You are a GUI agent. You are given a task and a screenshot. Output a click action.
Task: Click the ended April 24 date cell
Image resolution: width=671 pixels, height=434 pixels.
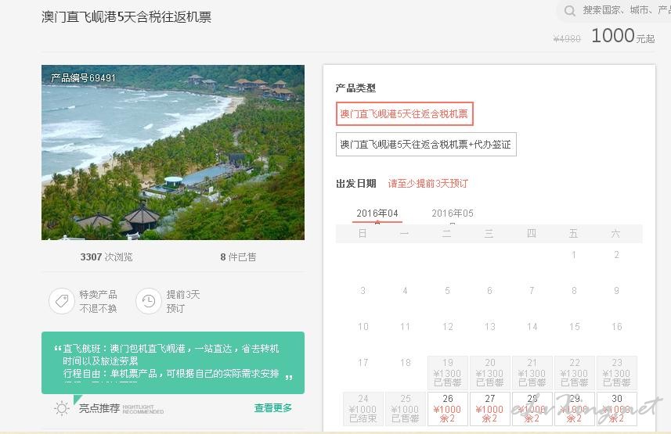tap(363, 408)
